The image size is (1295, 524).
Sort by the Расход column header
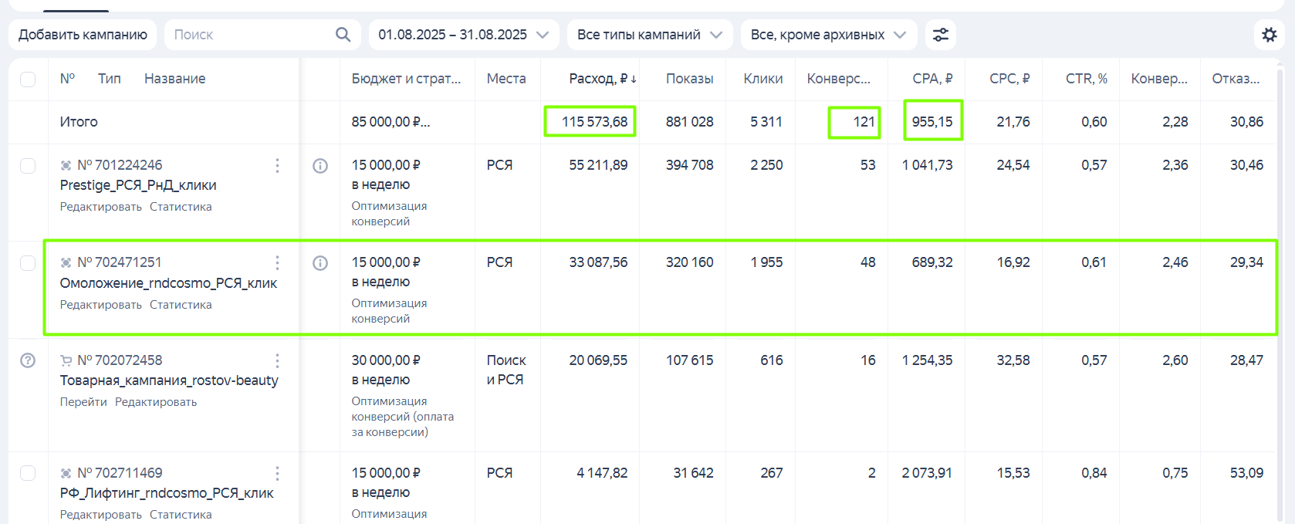[602, 79]
